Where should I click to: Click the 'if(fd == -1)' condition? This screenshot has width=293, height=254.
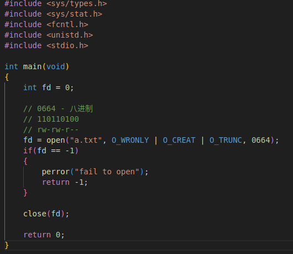point(51,151)
